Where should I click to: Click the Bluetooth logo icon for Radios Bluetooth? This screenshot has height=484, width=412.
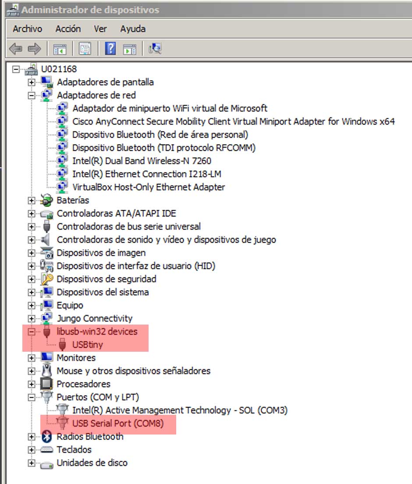click(46, 436)
